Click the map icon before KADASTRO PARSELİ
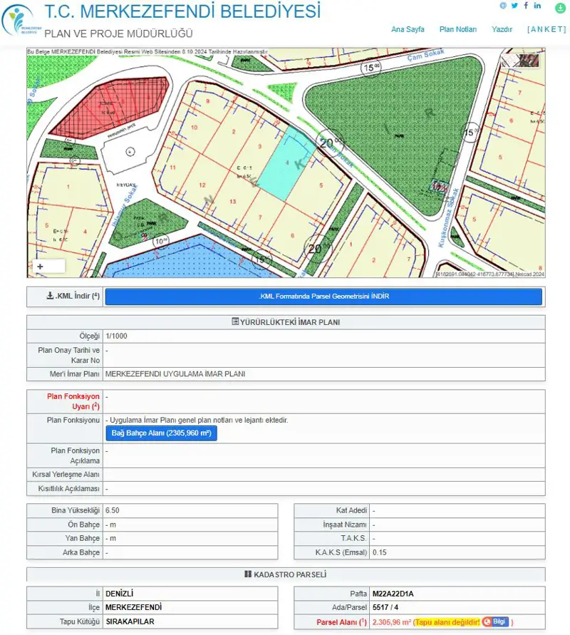The image size is (570, 635). pyautogui.click(x=248, y=574)
